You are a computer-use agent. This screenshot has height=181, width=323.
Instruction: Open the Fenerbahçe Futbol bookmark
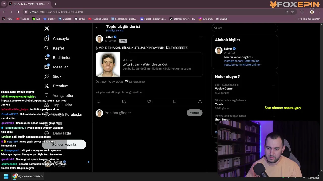click(x=123, y=19)
